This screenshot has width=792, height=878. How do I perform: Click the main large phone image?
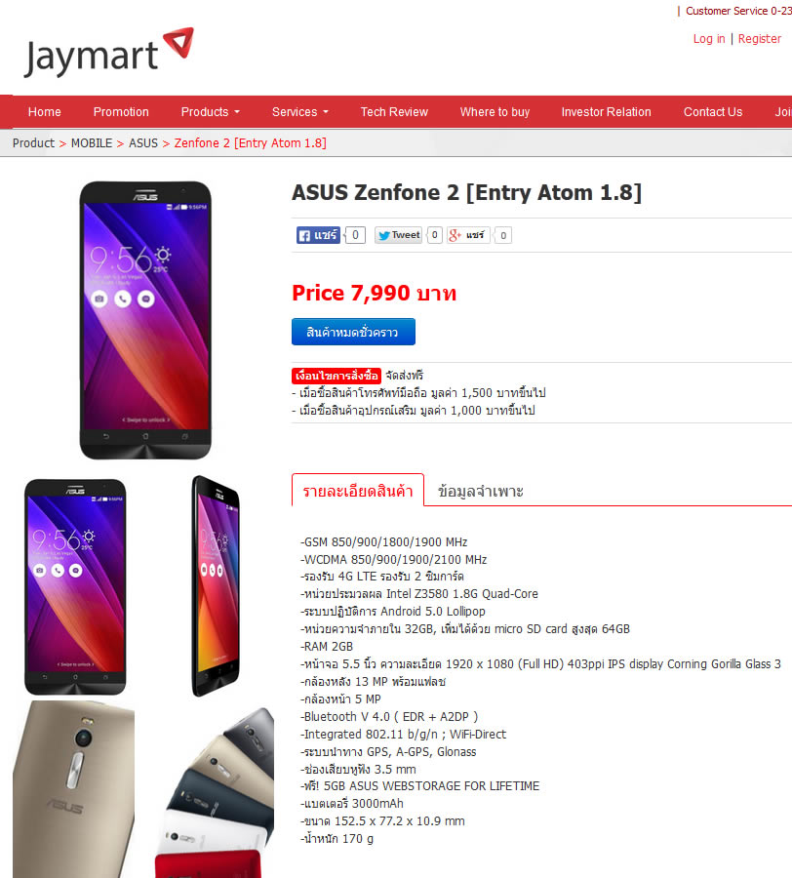pyautogui.click(x=145, y=320)
